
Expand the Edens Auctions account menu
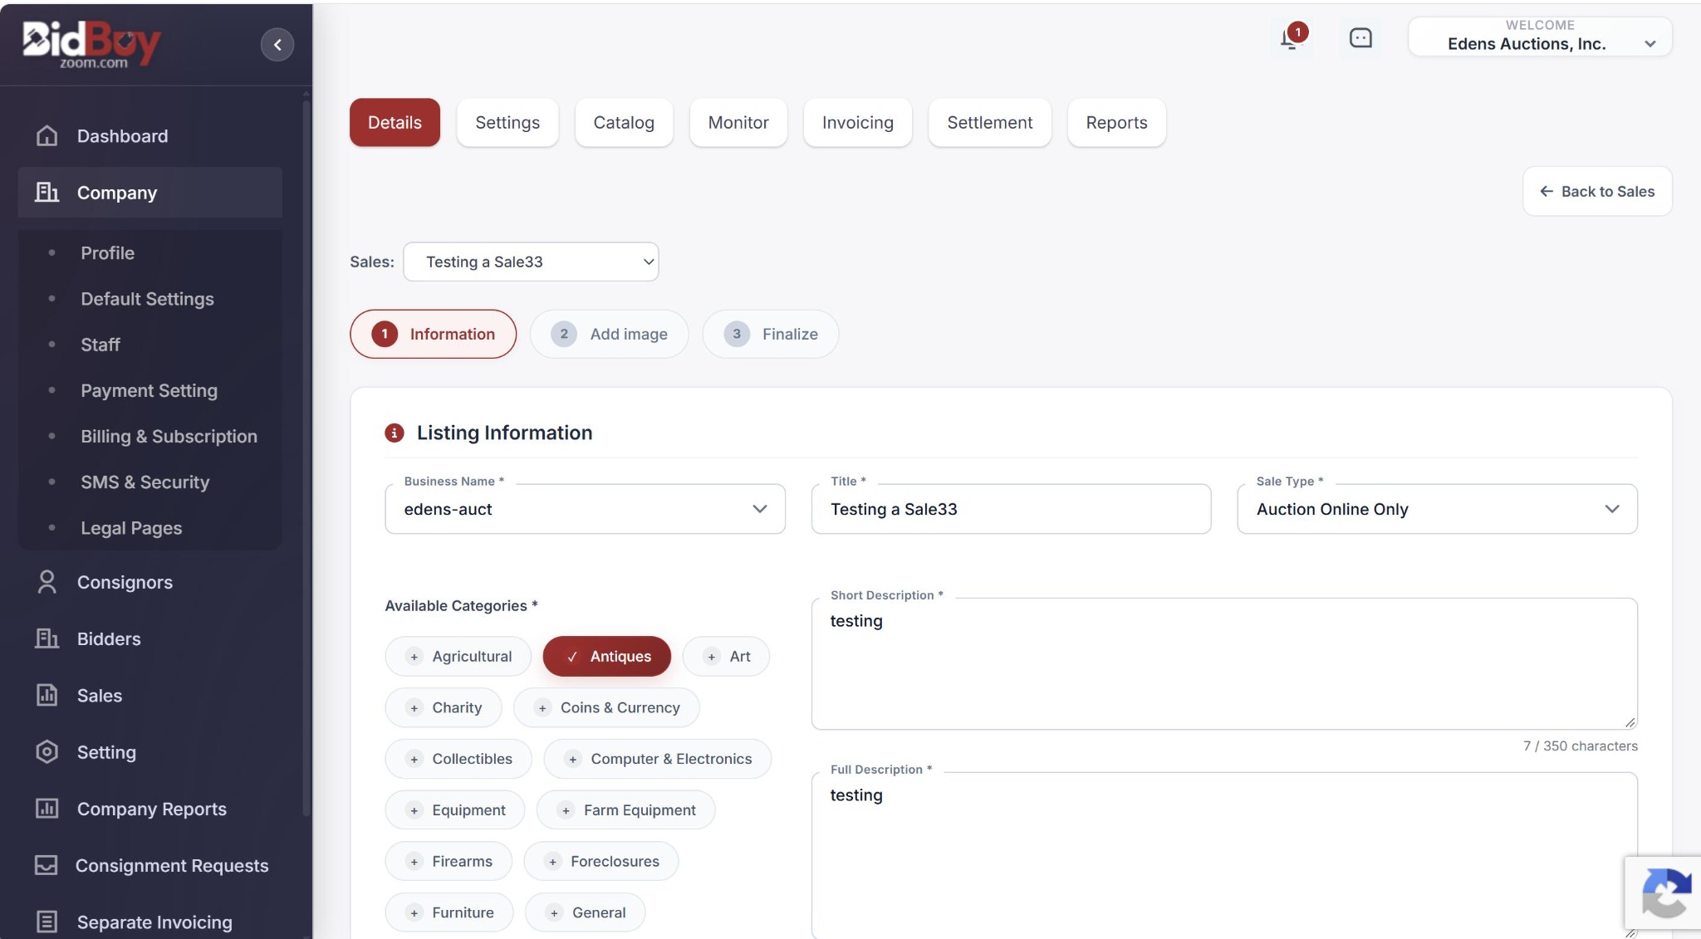(1540, 37)
